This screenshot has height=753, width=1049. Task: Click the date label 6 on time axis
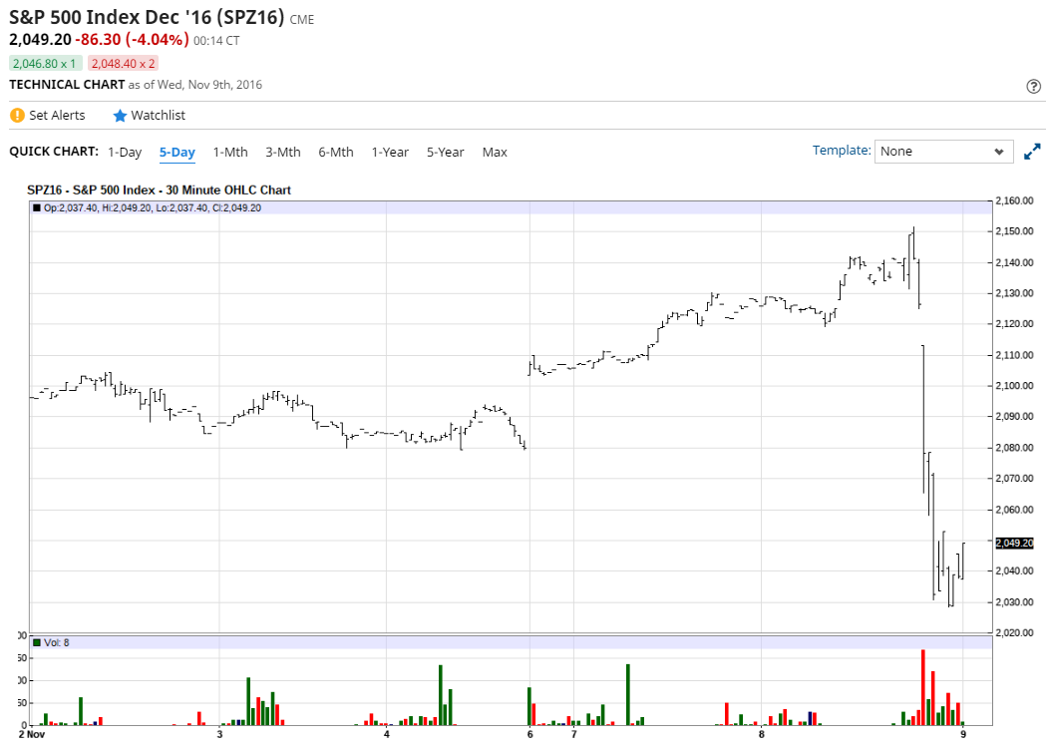tap(529, 735)
